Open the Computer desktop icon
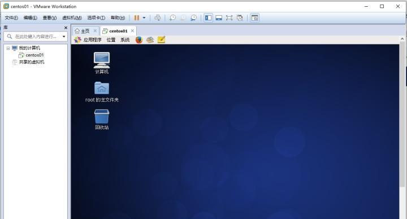This screenshot has height=219, width=407. coord(102,63)
